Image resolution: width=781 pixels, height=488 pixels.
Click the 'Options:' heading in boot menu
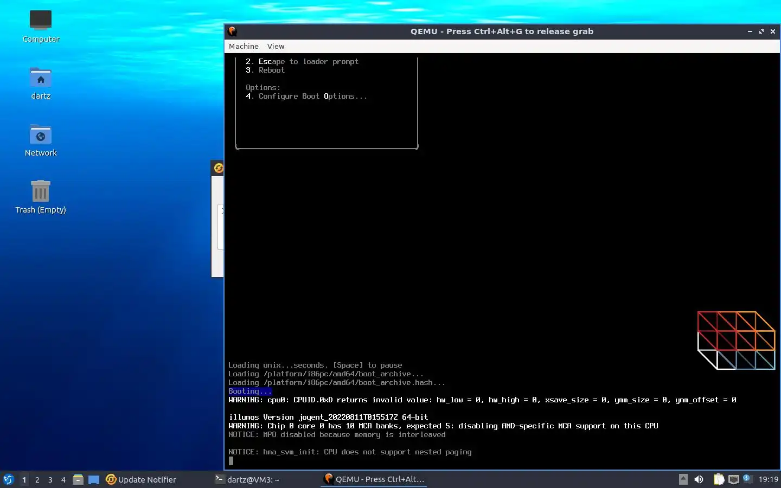coord(263,87)
